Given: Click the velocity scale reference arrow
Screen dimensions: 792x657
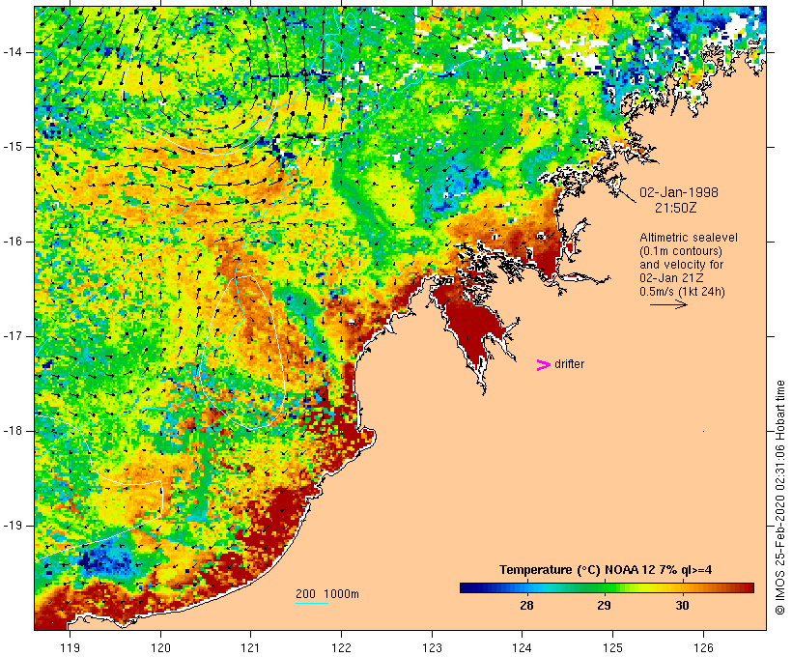Looking at the screenshot, I should pyautogui.click(x=668, y=304).
